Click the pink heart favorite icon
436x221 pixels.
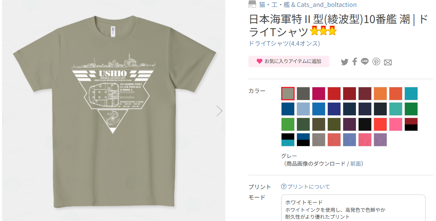(x=260, y=61)
